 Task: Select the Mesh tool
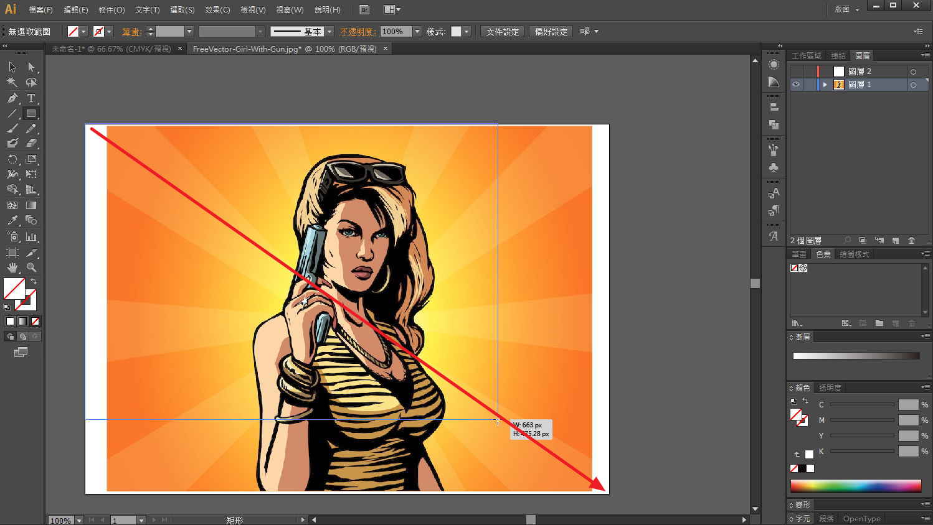(x=12, y=205)
